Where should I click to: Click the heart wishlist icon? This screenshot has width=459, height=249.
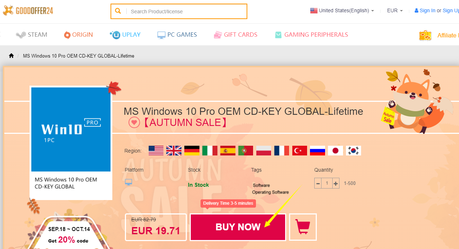click(x=134, y=122)
